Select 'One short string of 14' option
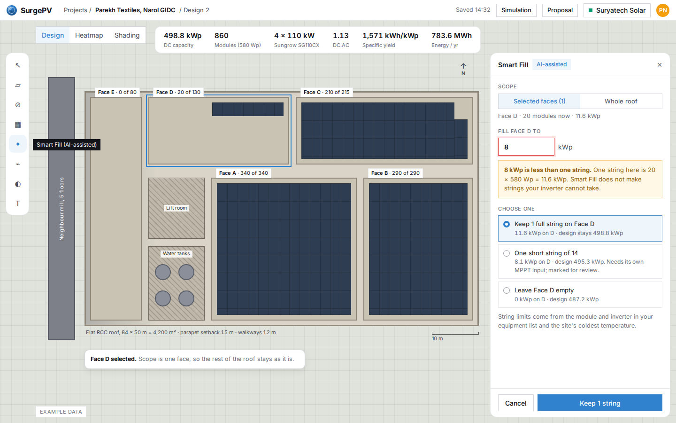676x423 pixels. (x=580, y=261)
